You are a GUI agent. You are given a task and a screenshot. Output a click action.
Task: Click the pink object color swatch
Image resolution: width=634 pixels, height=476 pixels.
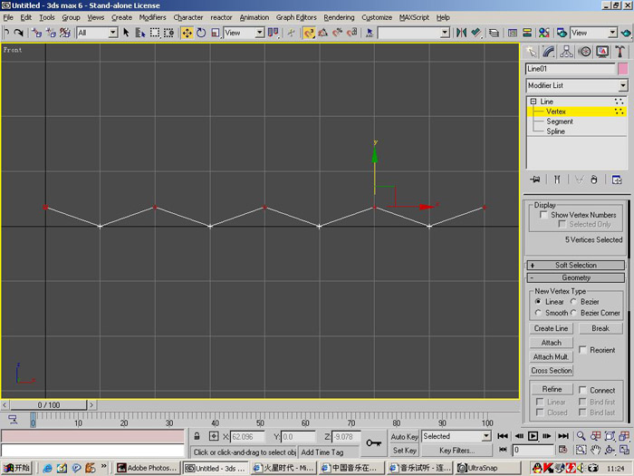click(623, 69)
